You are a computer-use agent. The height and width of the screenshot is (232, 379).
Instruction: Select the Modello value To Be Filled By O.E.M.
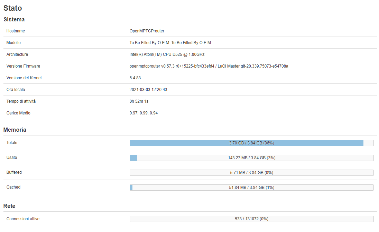171,42
